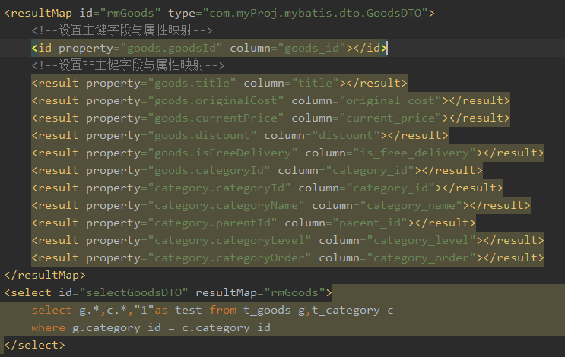Click the comment about non-primary key mapping
The width and height of the screenshot is (565, 357).
[129, 65]
